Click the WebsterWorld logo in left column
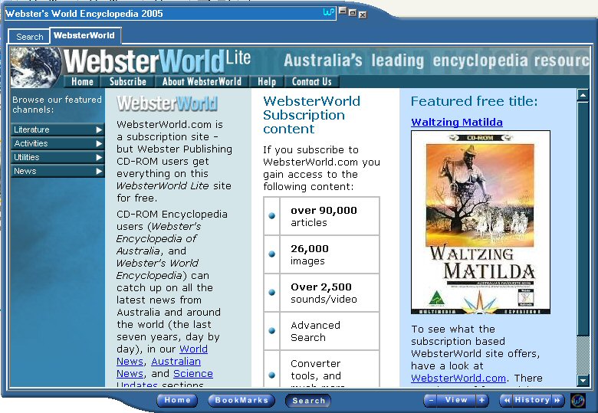This screenshot has width=598, height=413. point(167,103)
